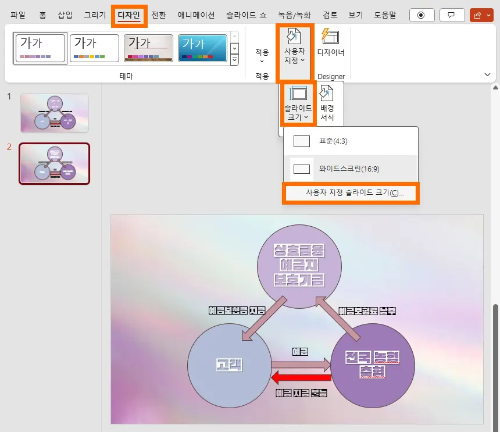Apply the second theme with colorful bars
Viewport: 500px width, 432px height.
pyautogui.click(x=94, y=48)
